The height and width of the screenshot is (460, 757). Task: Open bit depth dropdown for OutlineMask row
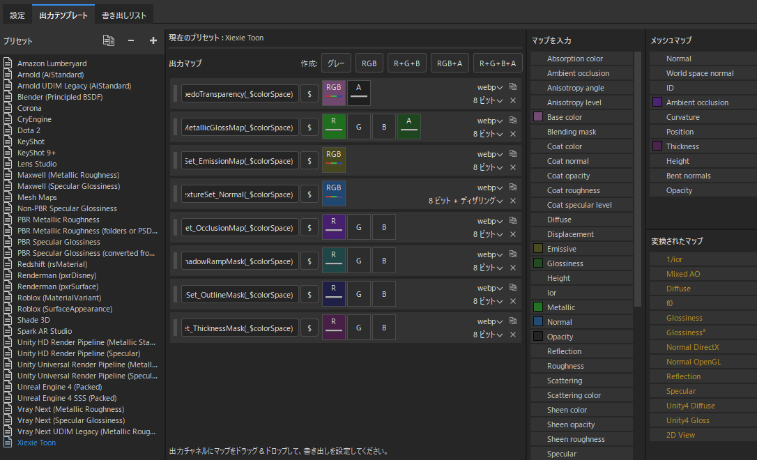(x=488, y=301)
